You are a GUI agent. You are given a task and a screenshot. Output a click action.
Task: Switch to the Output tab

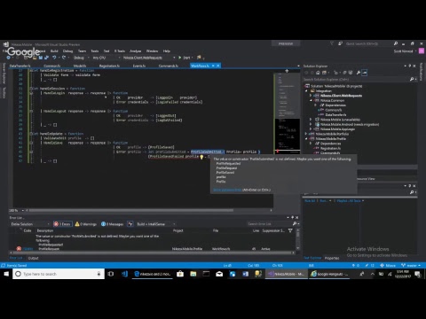click(33, 258)
